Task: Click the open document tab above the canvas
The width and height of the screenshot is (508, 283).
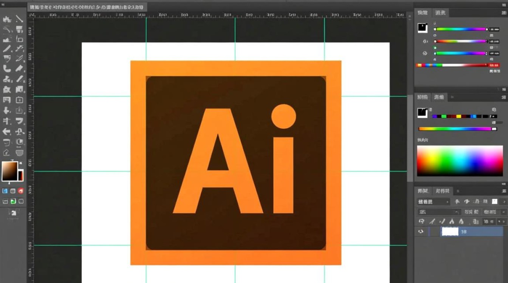Action: (x=87, y=8)
